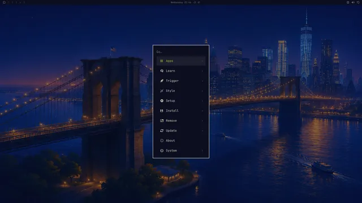Click the Style brush icon
362x203 pixels.
(162, 91)
